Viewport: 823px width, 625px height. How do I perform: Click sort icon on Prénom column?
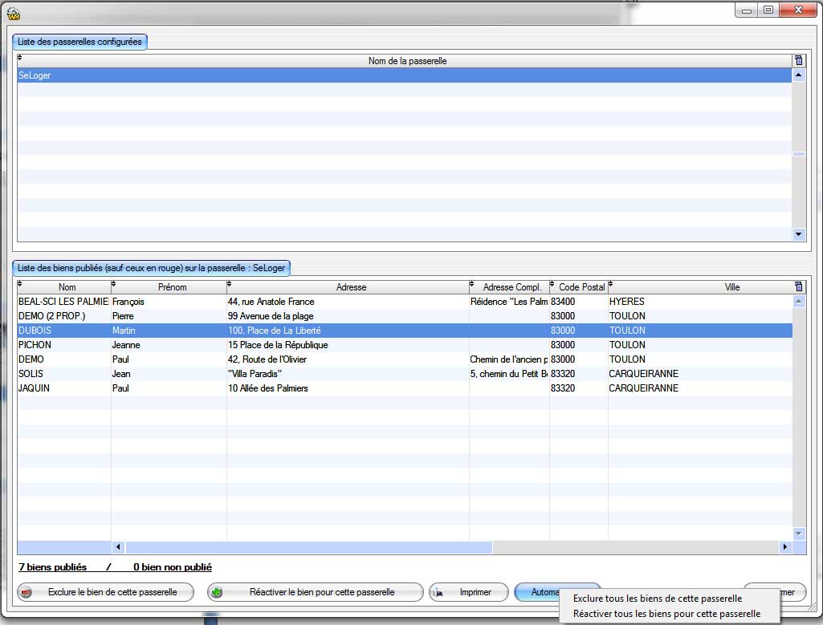(x=113, y=284)
